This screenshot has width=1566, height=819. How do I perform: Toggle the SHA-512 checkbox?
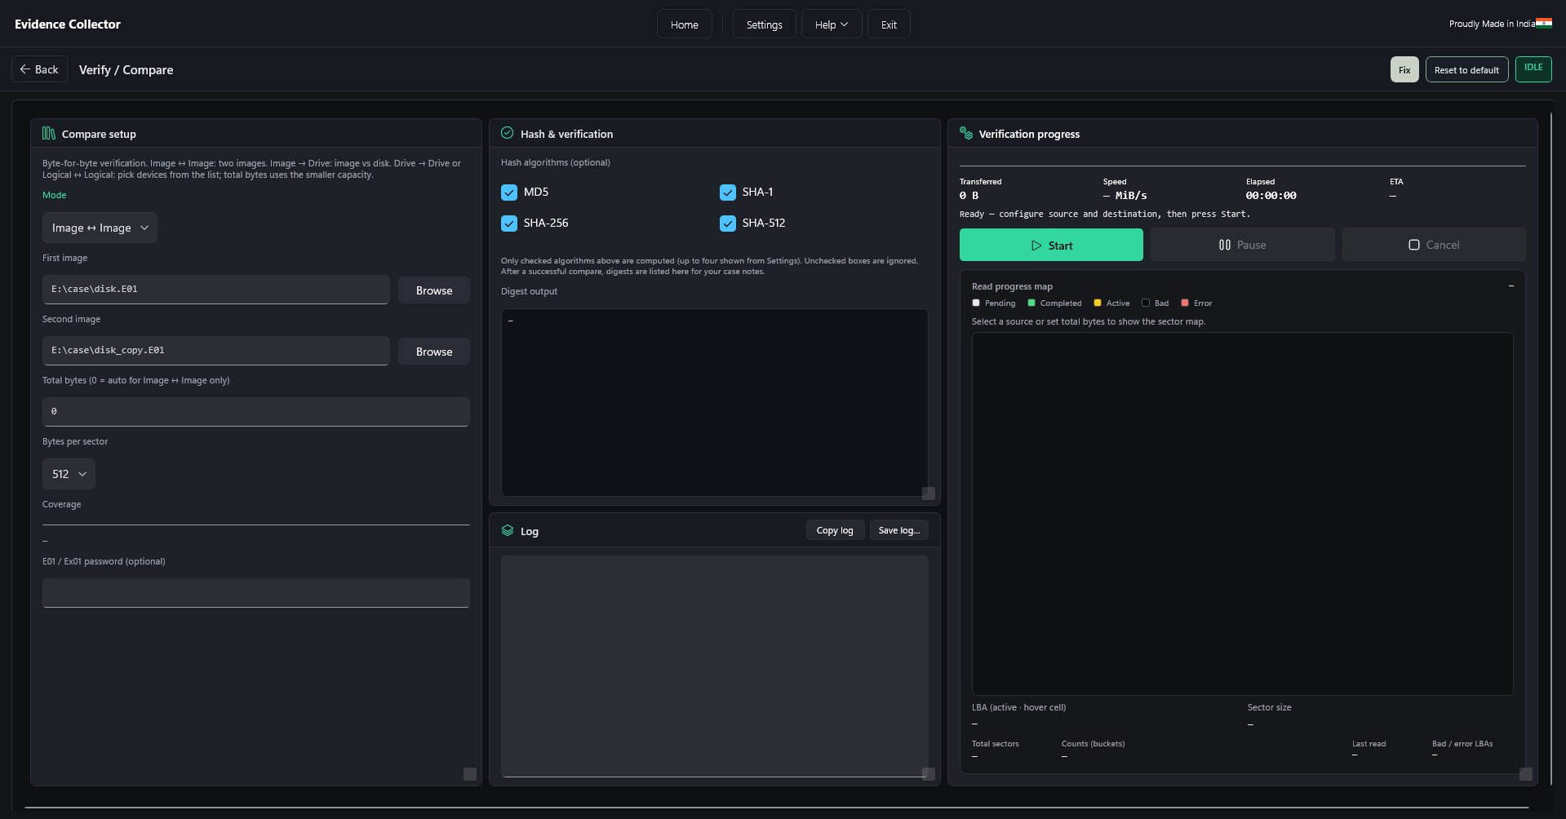tap(728, 224)
